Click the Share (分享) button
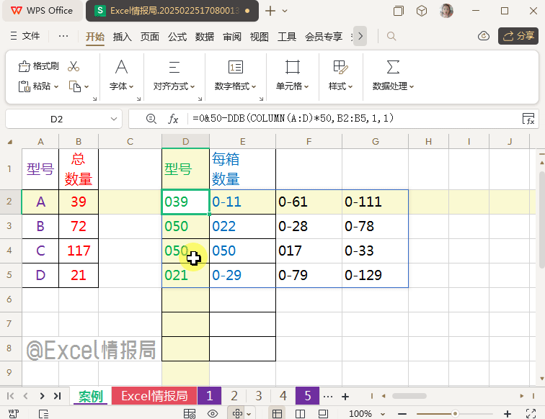Image resolution: width=545 pixels, height=419 pixels. (x=517, y=36)
